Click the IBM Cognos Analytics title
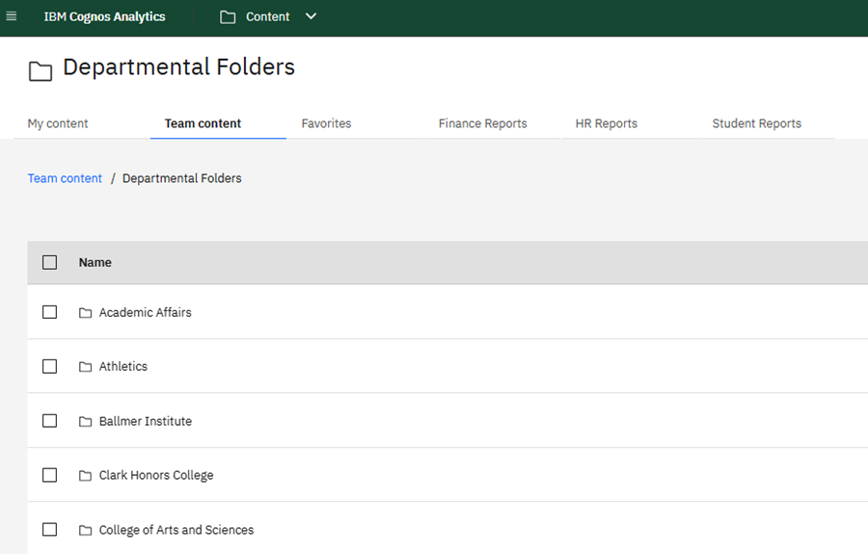 [104, 17]
